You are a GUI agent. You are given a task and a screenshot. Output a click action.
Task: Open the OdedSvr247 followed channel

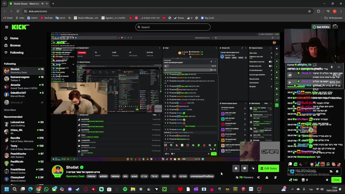[x=24, y=94]
